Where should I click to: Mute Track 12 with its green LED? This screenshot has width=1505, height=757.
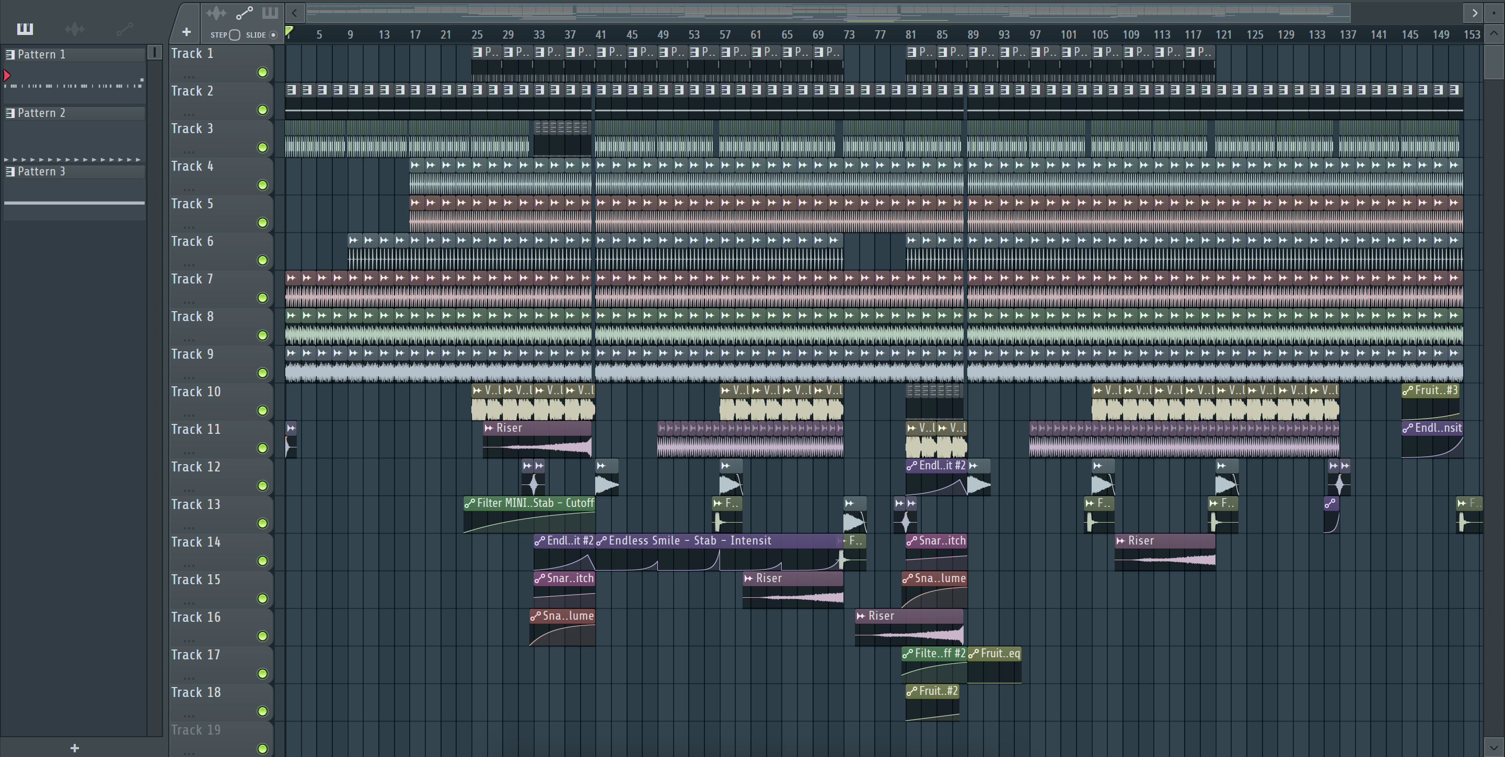click(262, 486)
